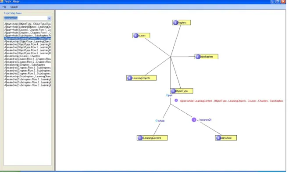
Task: Click the 'Topic Map Items' group label
Action: pyautogui.click(x=13, y=13)
